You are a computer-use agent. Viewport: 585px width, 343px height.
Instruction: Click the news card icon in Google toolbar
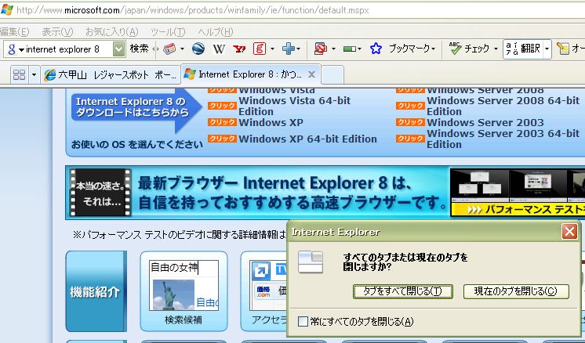point(169,49)
